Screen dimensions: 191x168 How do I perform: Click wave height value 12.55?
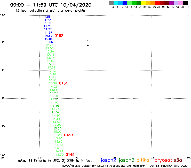[x=50, y=48]
